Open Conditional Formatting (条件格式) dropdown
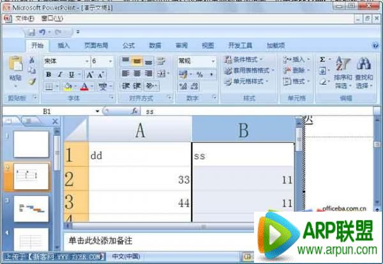This screenshot has width=383, height=264. point(244,59)
